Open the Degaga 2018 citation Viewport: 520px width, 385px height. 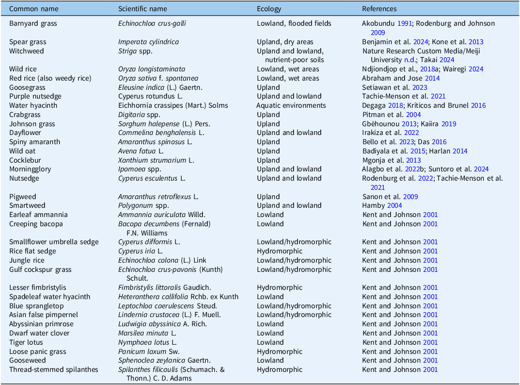pyautogui.click(x=396, y=106)
